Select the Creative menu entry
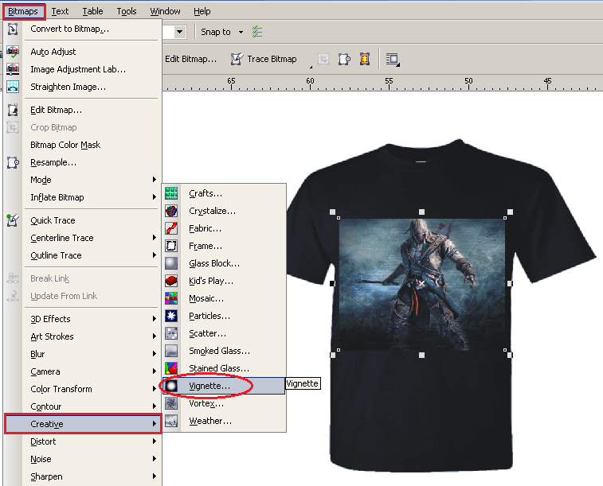Image resolution: width=603 pixels, height=486 pixels. (83, 424)
